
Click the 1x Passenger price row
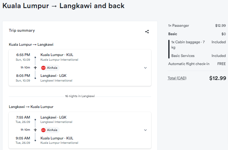coord(197,26)
